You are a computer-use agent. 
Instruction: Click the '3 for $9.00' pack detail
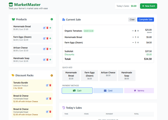18,88
